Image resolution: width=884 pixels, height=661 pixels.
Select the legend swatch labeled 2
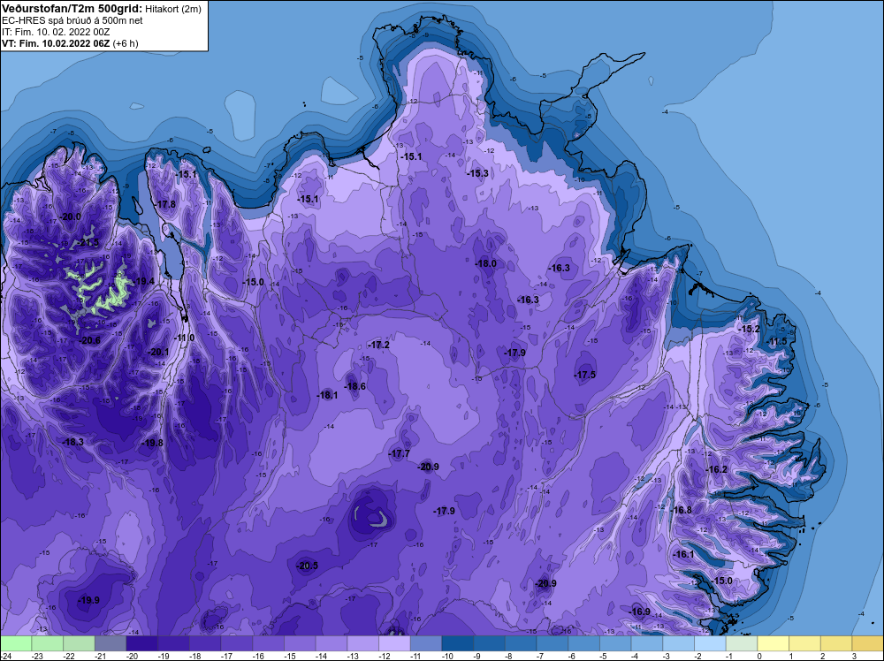pyautogui.click(x=836, y=643)
